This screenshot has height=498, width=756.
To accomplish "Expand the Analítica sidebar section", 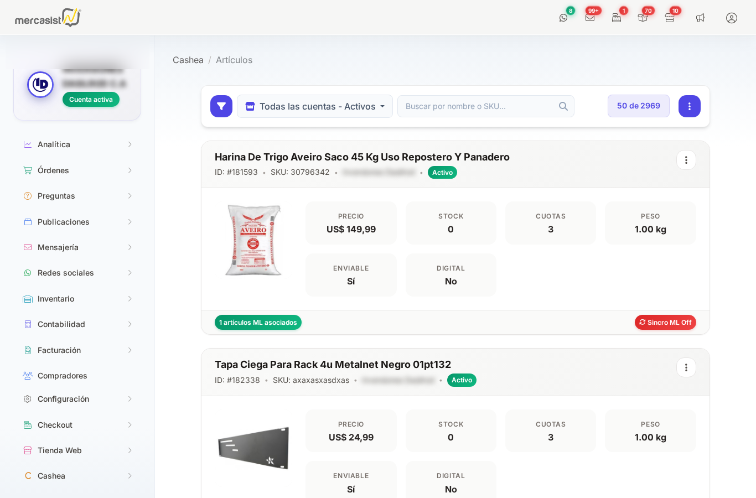I will click(x=77, y=144).
